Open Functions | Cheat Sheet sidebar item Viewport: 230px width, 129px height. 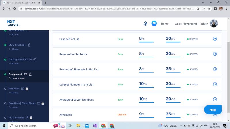point(22,103)
